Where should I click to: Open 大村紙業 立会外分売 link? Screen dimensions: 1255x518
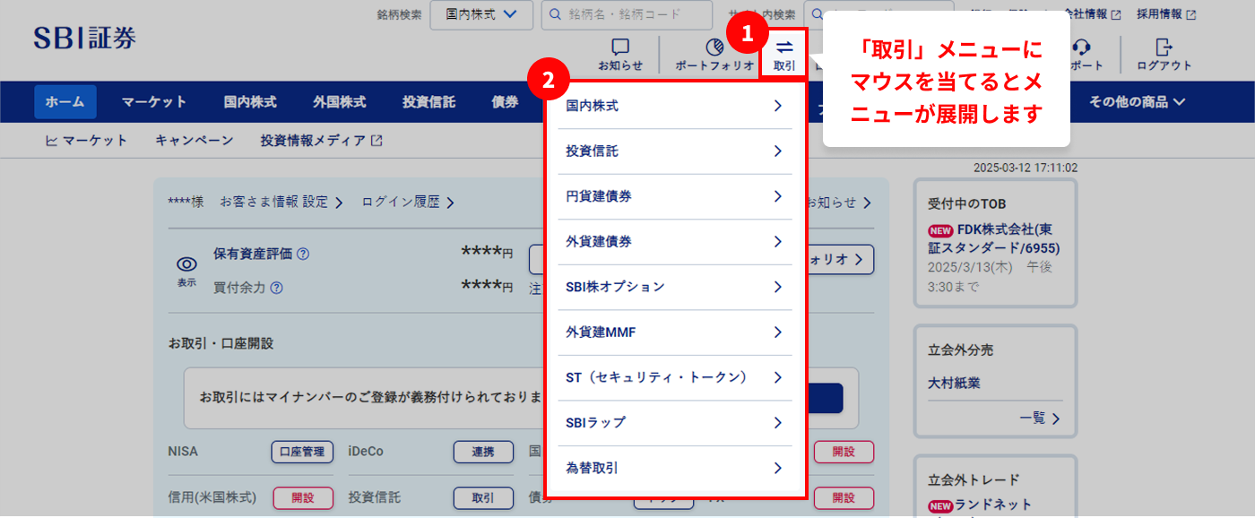tap(954, 384)
